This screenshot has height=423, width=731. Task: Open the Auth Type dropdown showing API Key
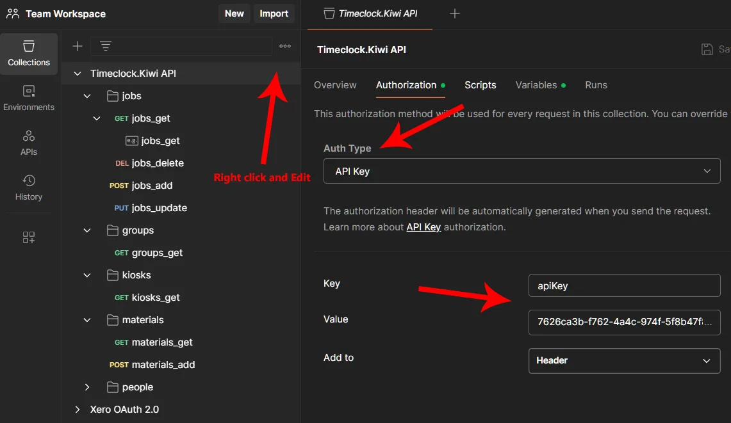[x=522, y=171]
